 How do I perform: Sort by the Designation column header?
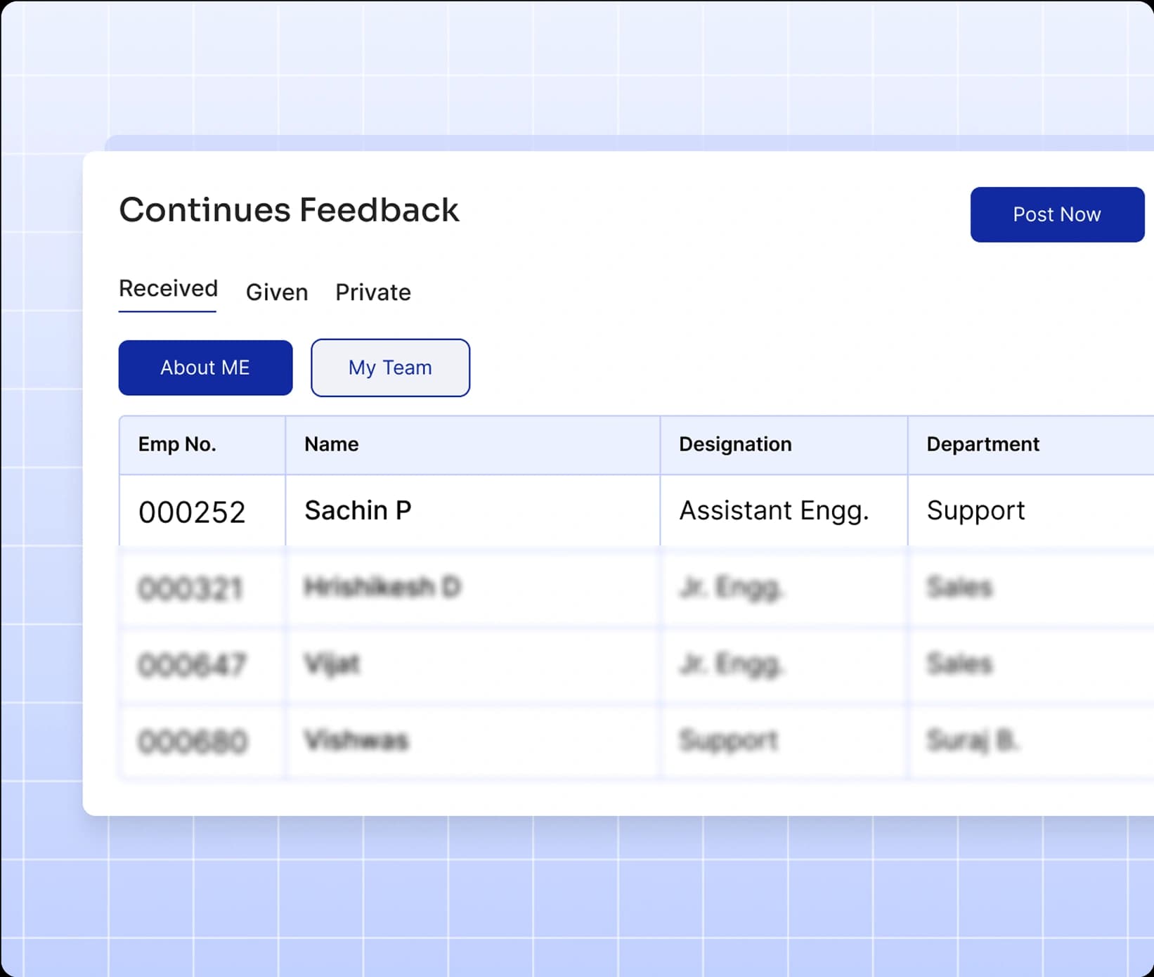tap(735, 444)
